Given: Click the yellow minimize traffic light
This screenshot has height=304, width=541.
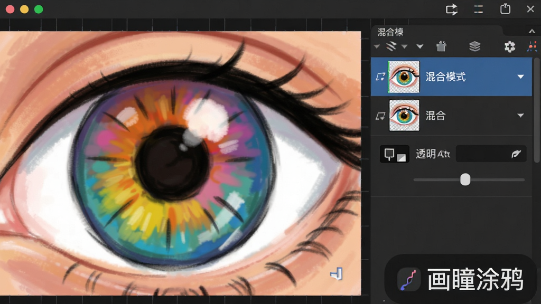Looking at the screenshot, I should click(x=24, y=9).
